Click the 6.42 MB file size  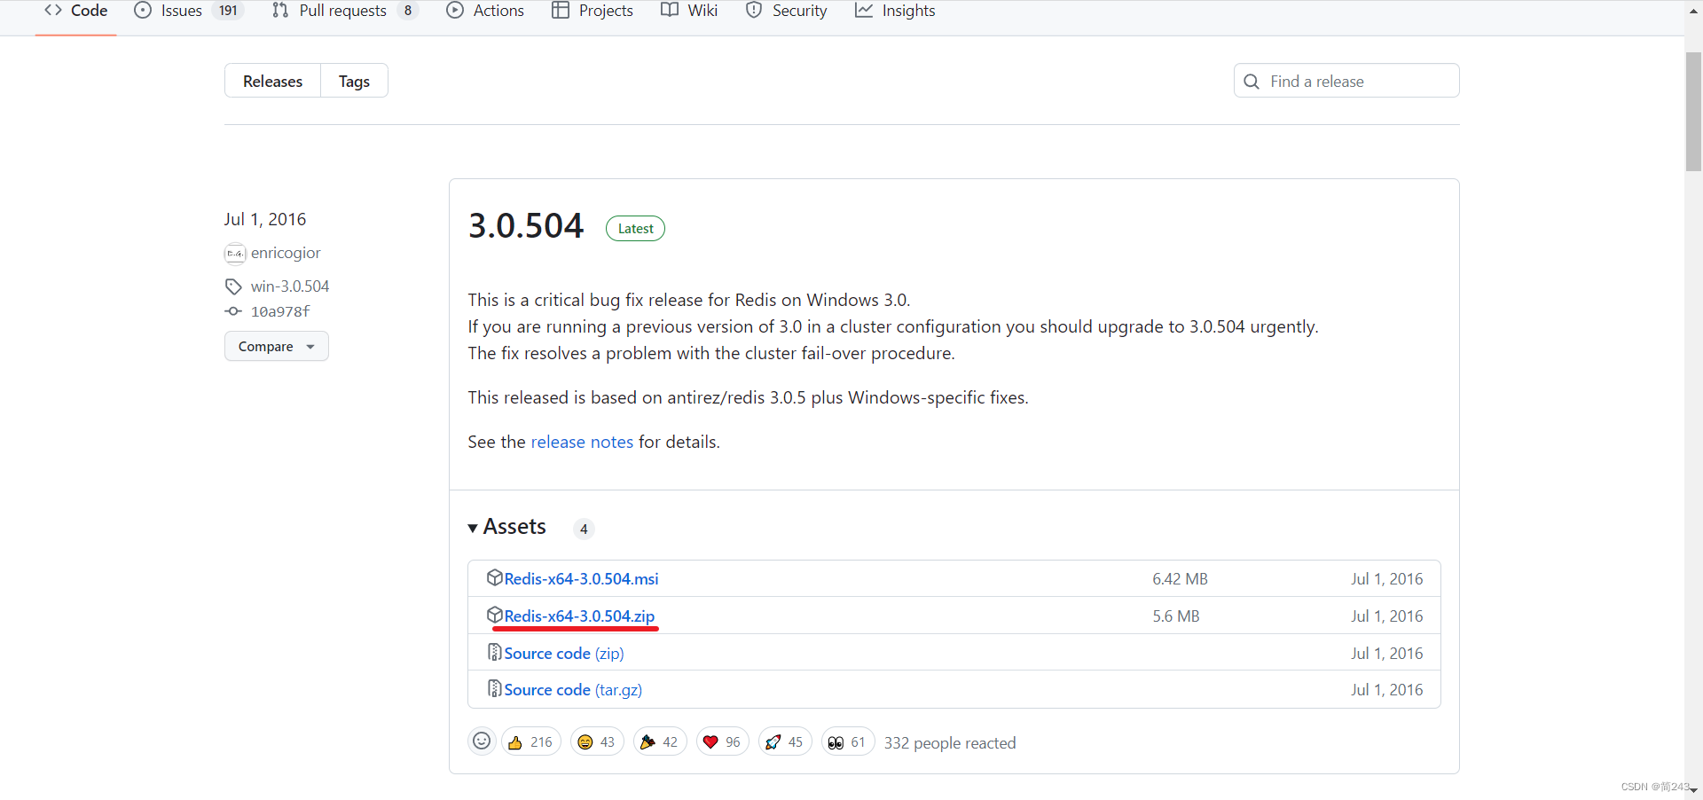pos(1180,578)
